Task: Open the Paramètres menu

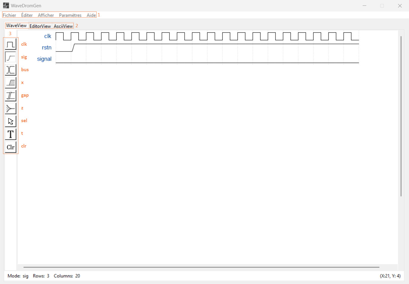Action: pos(70,15)
